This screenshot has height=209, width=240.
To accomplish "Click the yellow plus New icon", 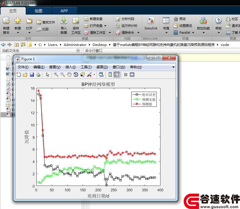I will pyautogui.click(x=18, y=20).
